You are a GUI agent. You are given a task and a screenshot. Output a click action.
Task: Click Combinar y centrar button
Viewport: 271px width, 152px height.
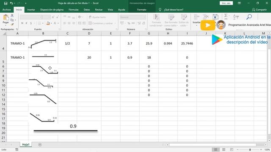(x=101, y=23)
